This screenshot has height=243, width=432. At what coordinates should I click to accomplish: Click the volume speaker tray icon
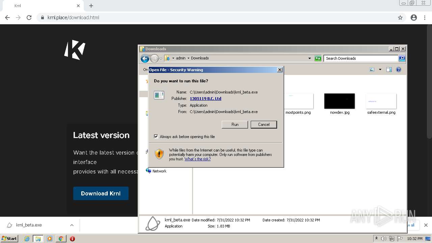point(384,239)
